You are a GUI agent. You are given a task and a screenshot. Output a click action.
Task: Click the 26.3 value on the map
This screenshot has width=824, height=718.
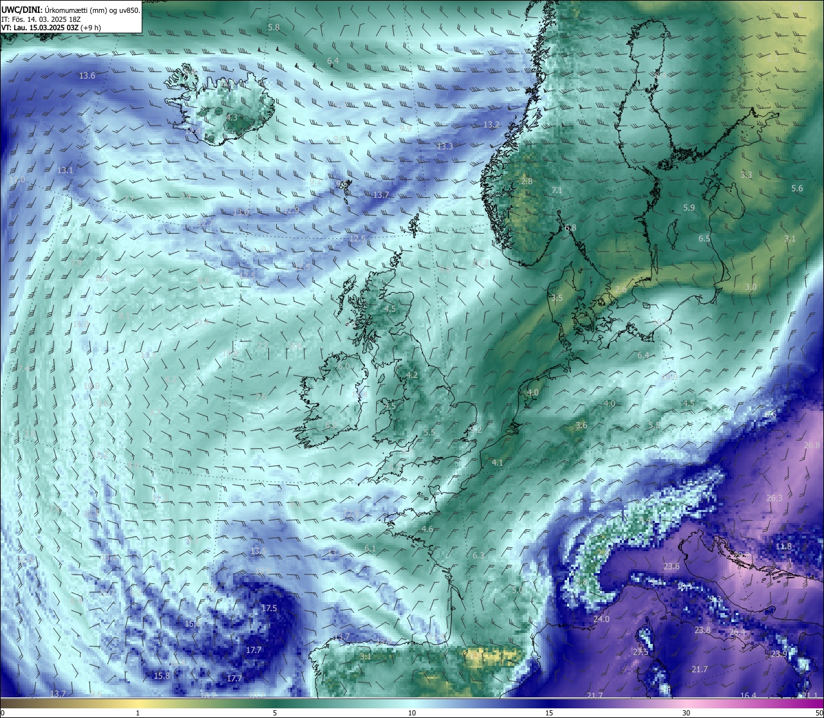[x=774, y=498]
